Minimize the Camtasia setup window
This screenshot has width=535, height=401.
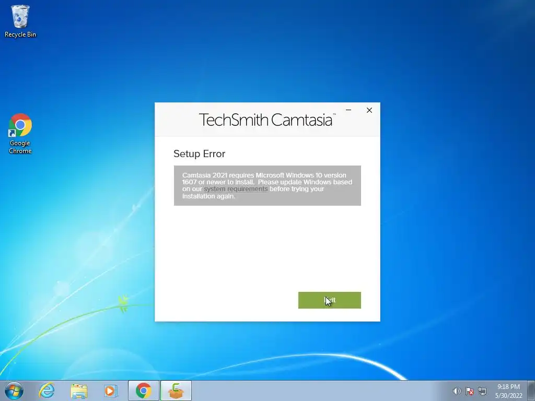coord(348,110)
